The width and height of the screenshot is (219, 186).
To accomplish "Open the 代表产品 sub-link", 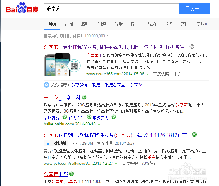I will pos(76,118).
